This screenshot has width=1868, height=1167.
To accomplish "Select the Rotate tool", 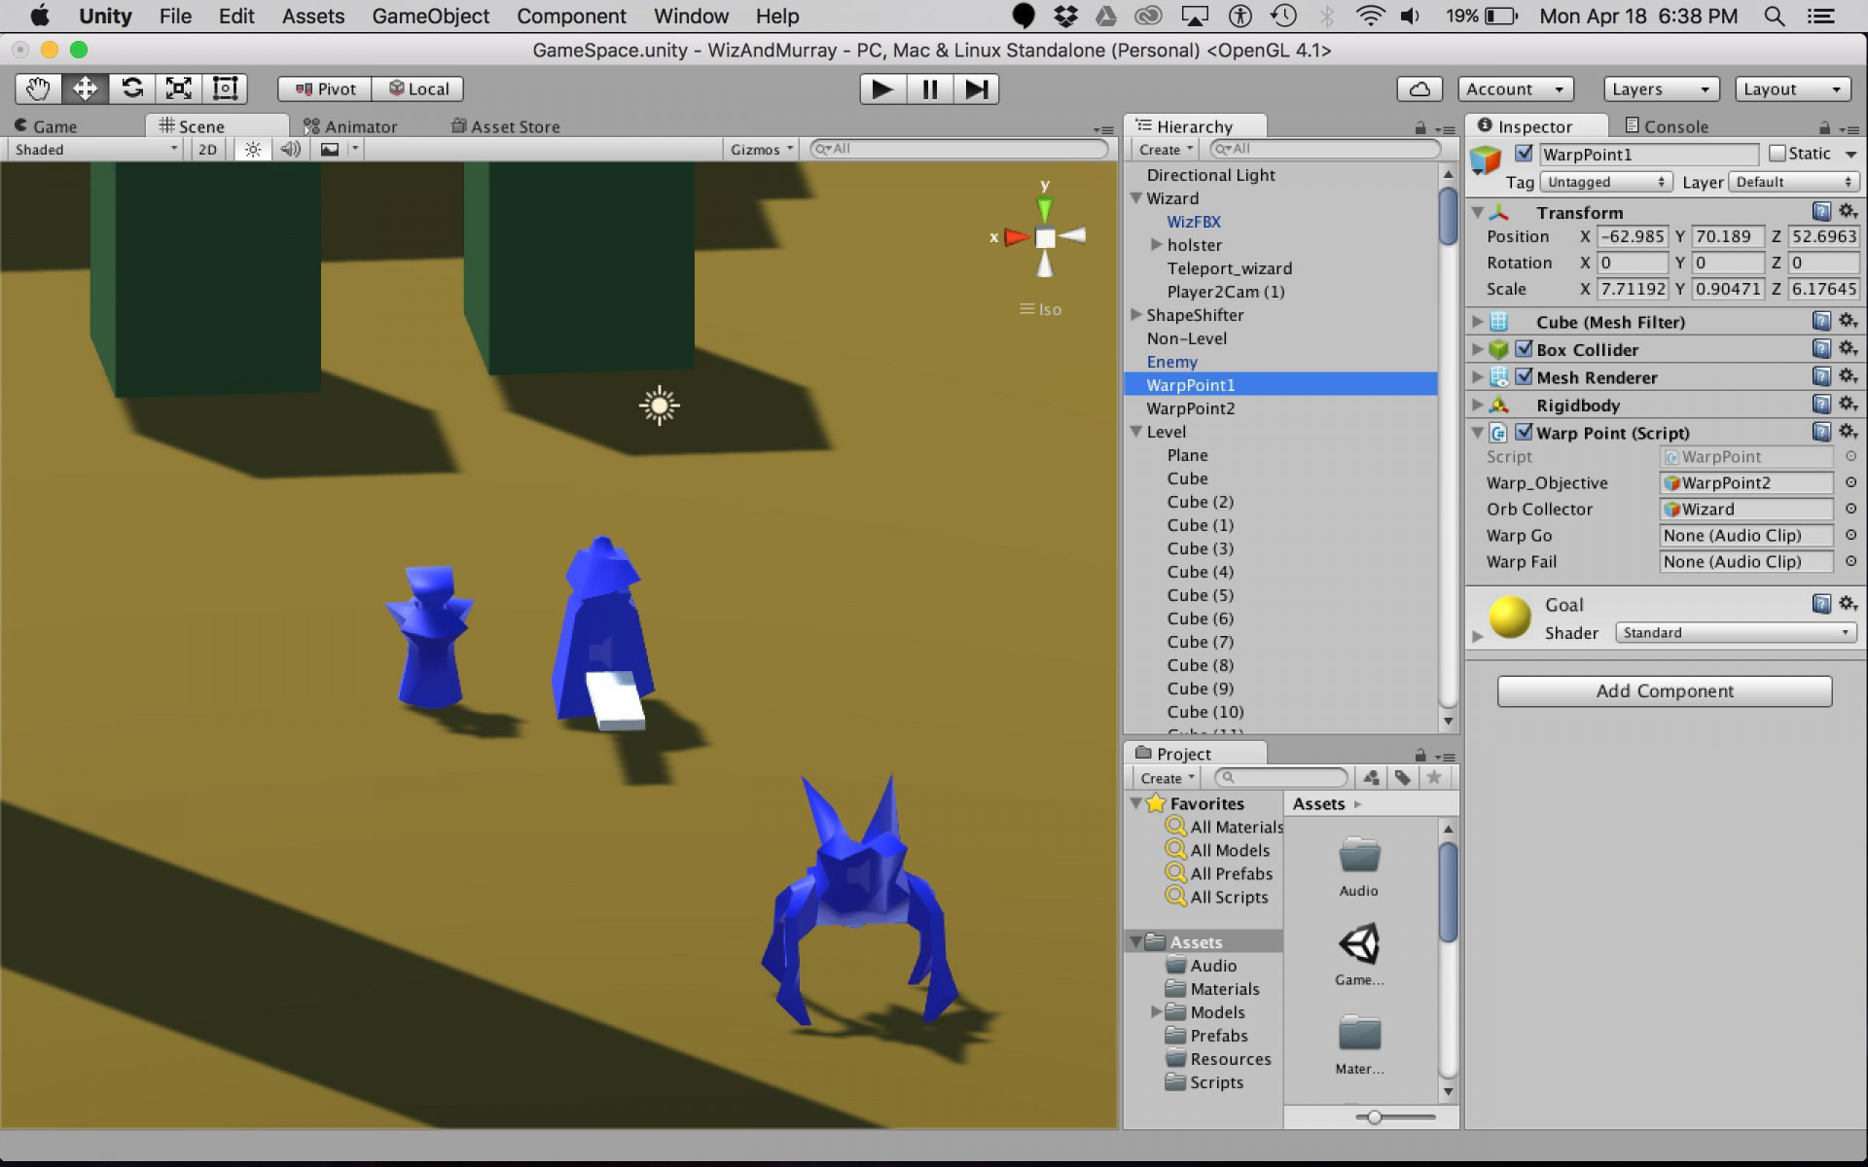I will pos(131,88).
